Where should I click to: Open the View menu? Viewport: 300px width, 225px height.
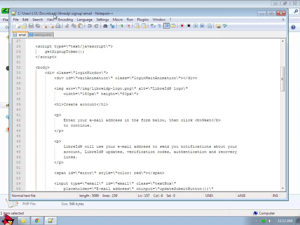coord(50,20)
